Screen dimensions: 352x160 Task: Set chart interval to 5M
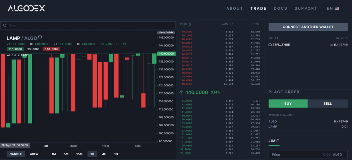tap(66, 154)
